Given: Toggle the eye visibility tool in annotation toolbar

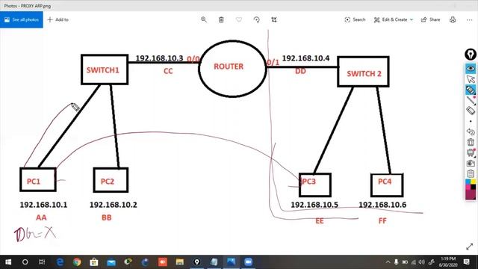Looking at the screenshot, I should (x=471, y=69).
